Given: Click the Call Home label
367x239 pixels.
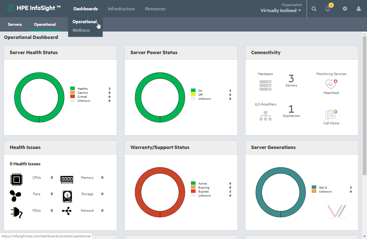Looking at the screenshot, I should pyautogui.click(x=331, y=123).
